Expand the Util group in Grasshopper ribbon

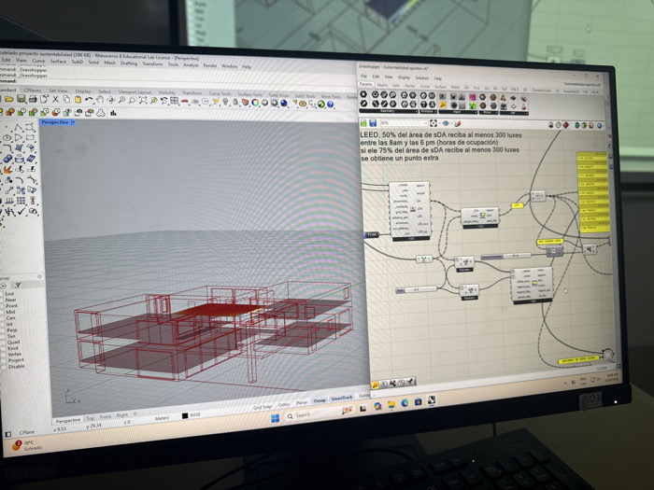point(514,113)
